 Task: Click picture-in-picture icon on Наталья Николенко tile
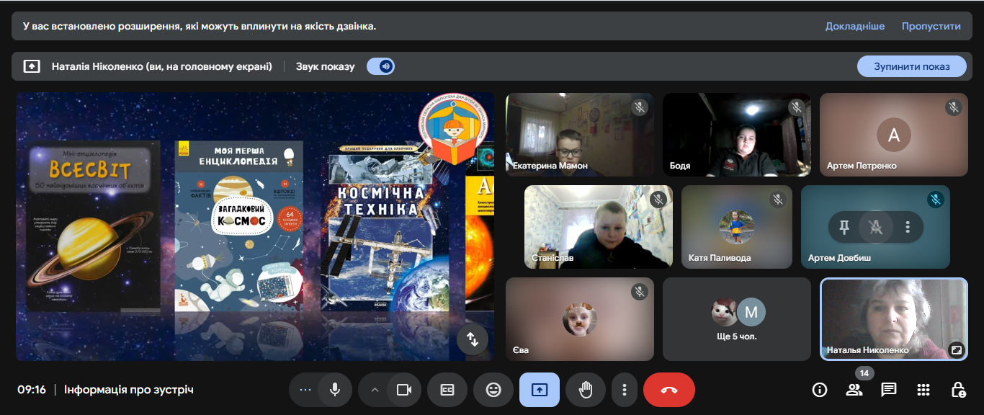point(956,349)
